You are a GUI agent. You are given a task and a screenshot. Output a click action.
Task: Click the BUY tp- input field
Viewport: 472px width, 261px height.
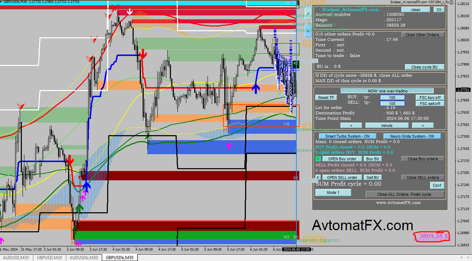(x=392, y=98)
